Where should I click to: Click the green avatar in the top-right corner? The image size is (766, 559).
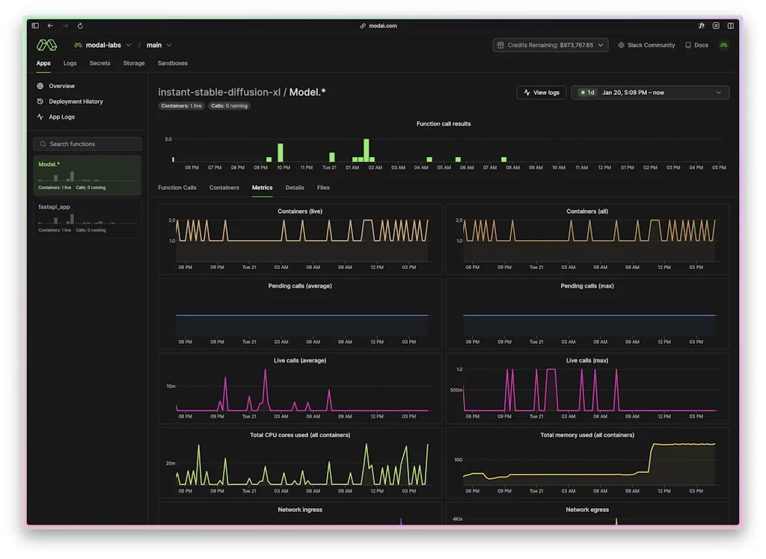click(x=723, y=44)
